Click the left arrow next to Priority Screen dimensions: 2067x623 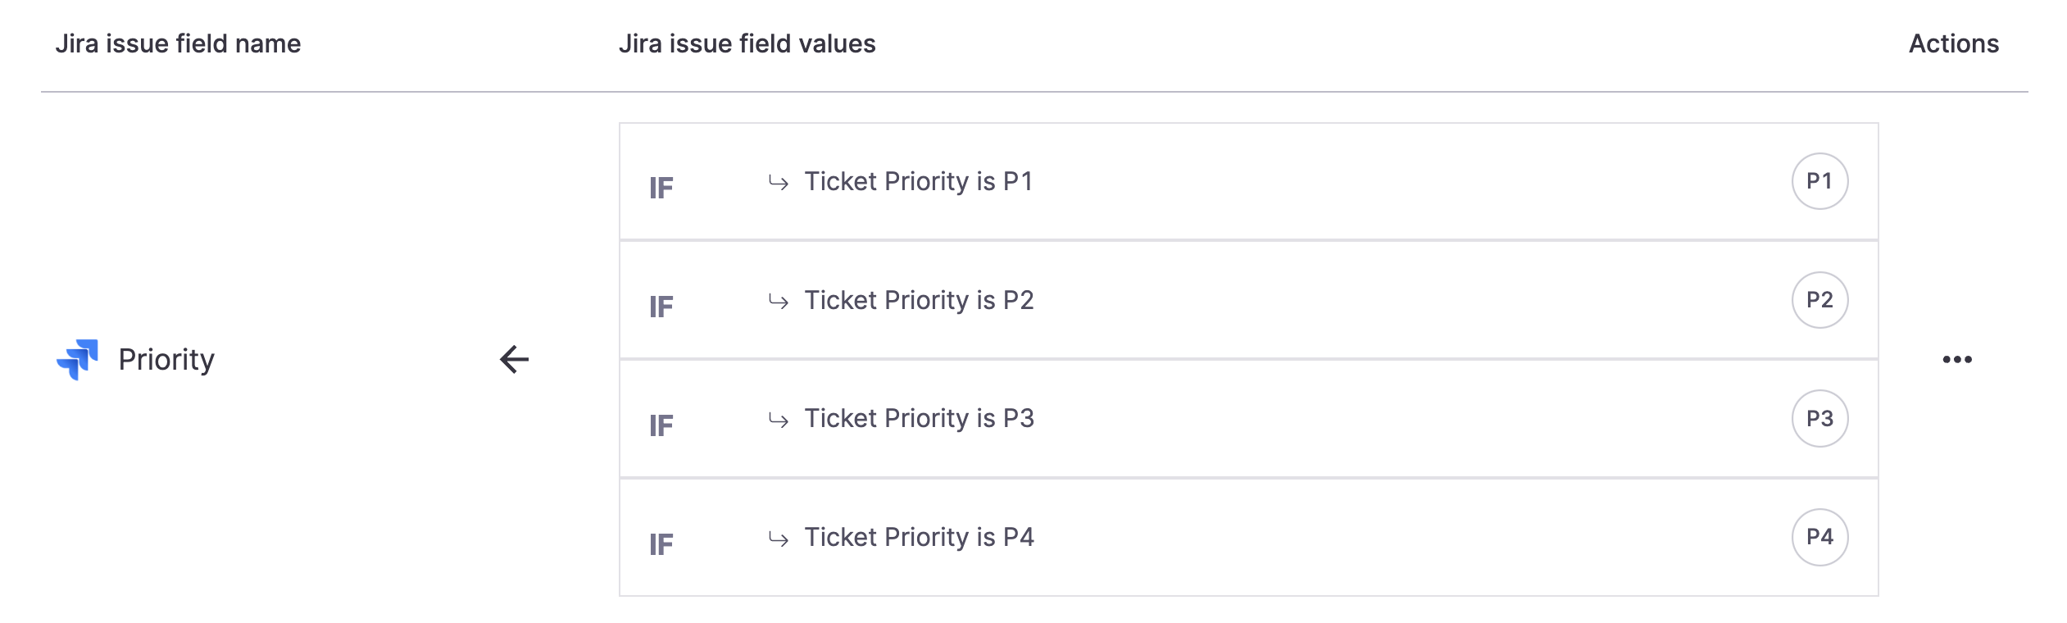pyautogui.click(x=515, y=359)
